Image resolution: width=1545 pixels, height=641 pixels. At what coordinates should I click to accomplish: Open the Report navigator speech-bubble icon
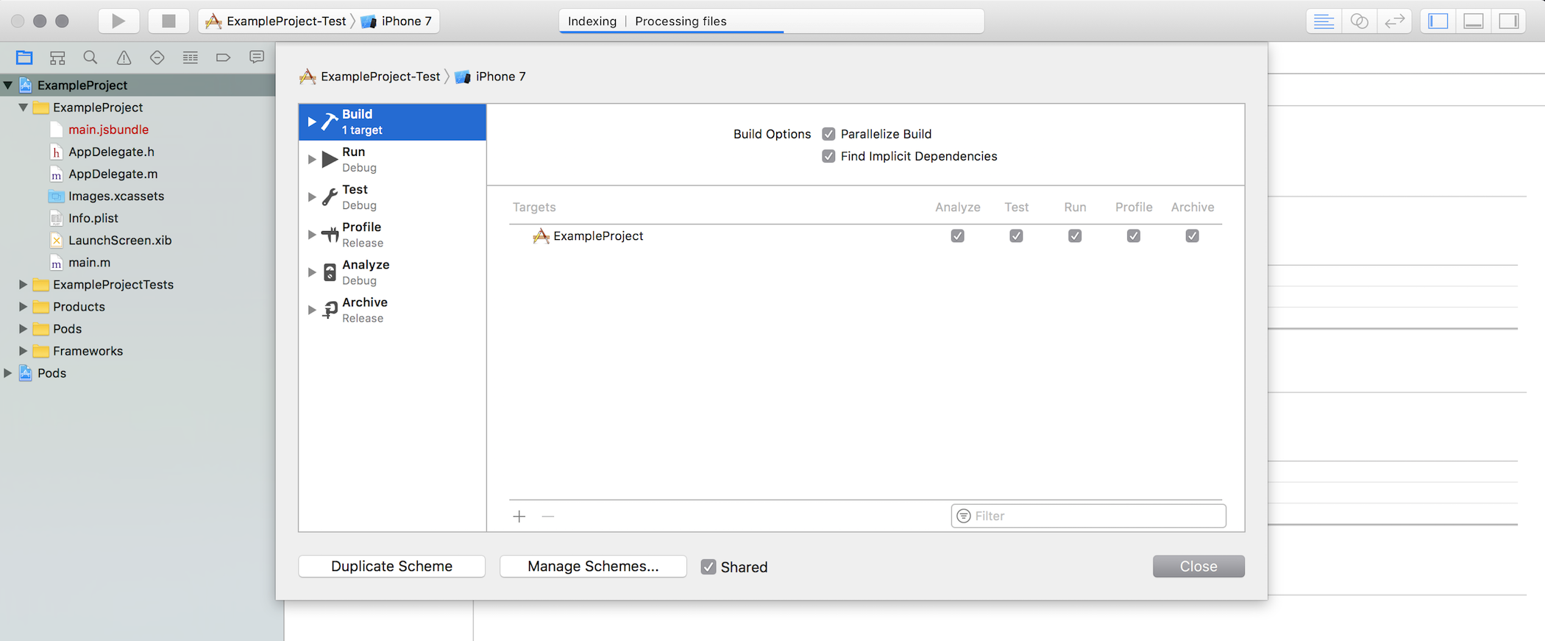(257, 57)
